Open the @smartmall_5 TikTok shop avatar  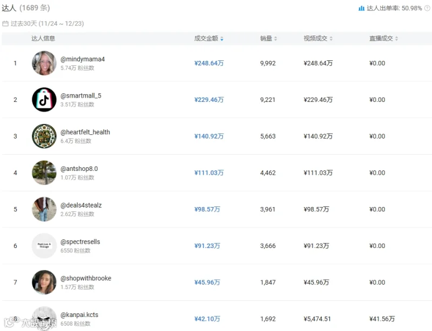pyautogui.click(x=44, y=100)
